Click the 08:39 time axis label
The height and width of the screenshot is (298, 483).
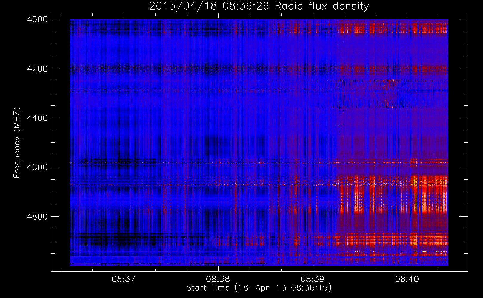pyautogui.click(x=313, y=279)
